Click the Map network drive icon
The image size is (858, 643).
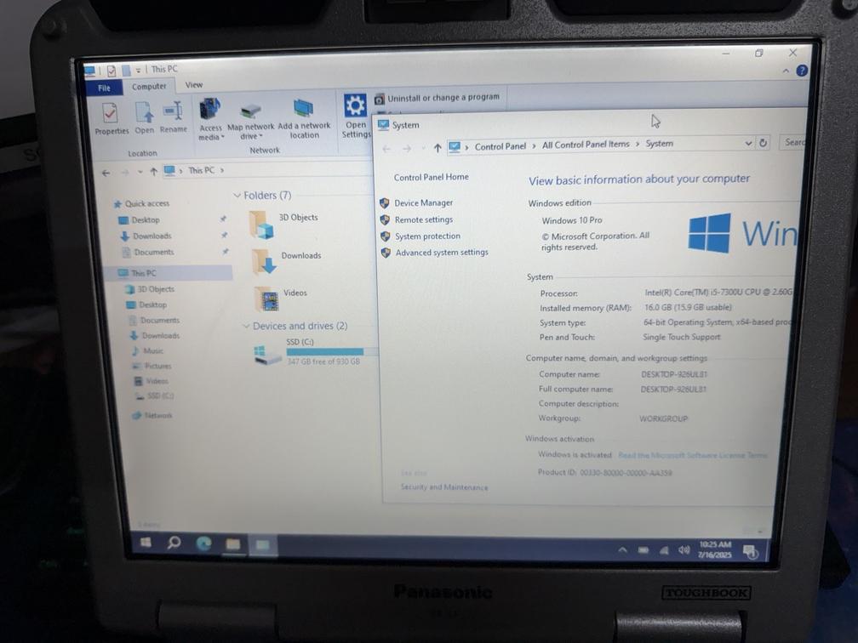tap(250, 111)
